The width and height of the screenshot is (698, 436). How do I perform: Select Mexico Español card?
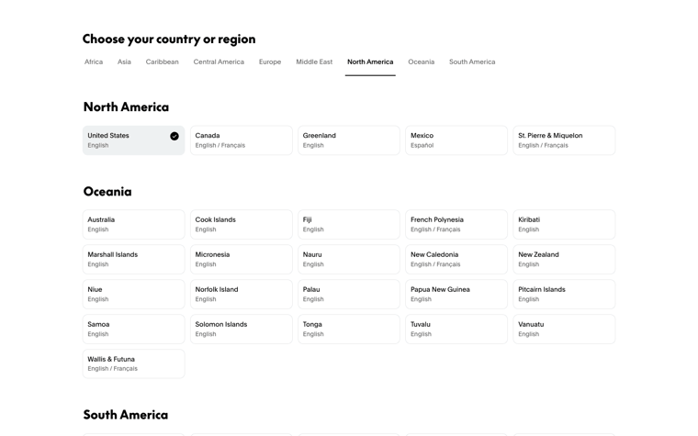click(x=456, y=140)
